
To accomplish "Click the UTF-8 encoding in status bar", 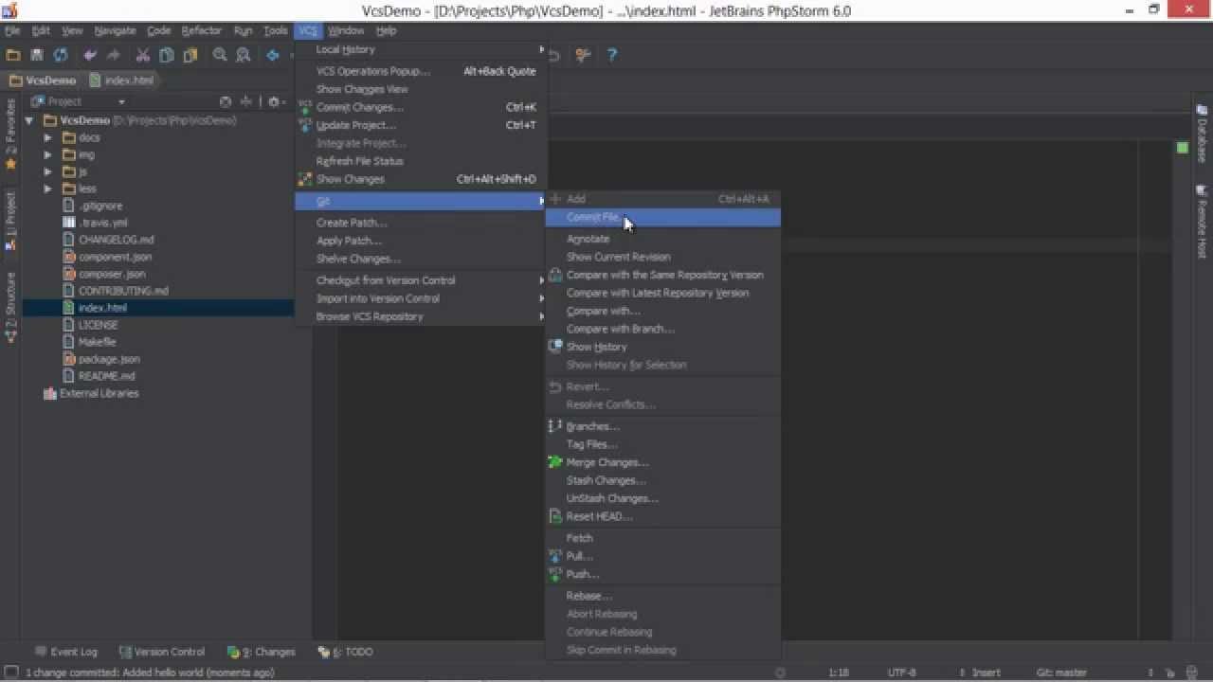I will click(901, 673).
